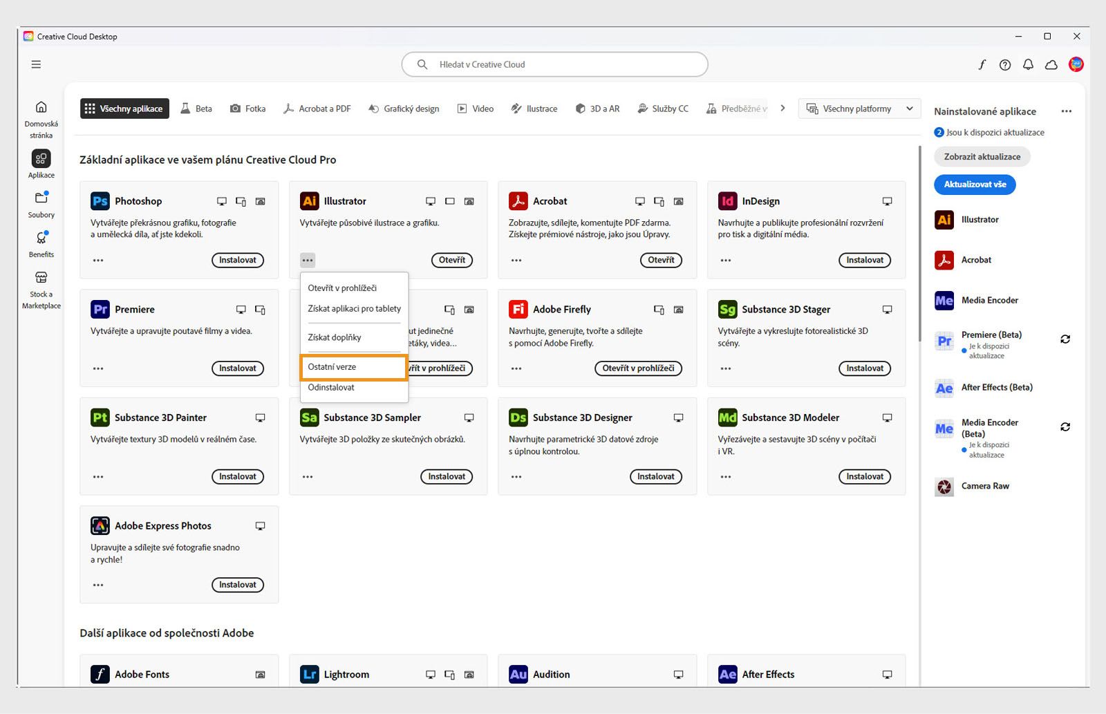Select Ostatní verze menu entry
The width and height of the screenshot is (1106, 714).
pyautogui.click(x=354, y=367)
